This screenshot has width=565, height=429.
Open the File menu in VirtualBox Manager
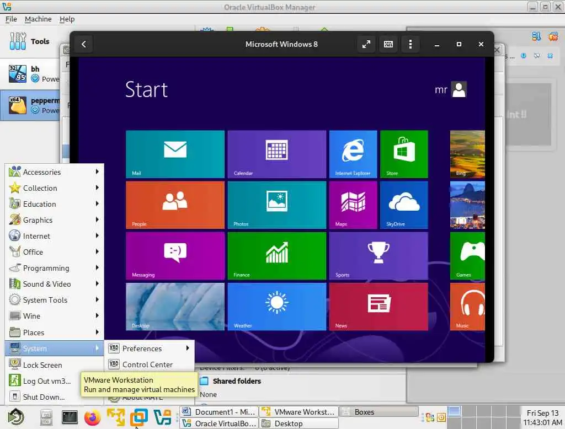pos(11,19)
